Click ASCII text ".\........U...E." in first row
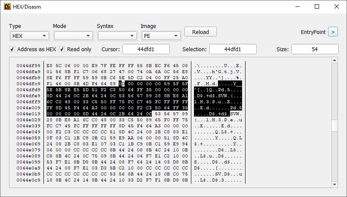The image size is (347, 197). (x=218, y=66)
